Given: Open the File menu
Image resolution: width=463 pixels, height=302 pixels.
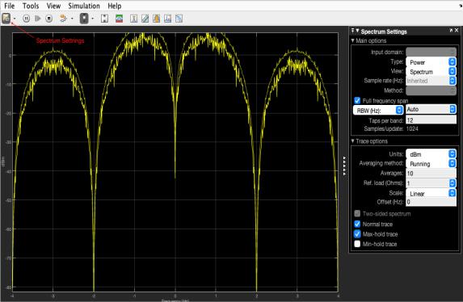Looking at the screenshot, I should 10,6.
